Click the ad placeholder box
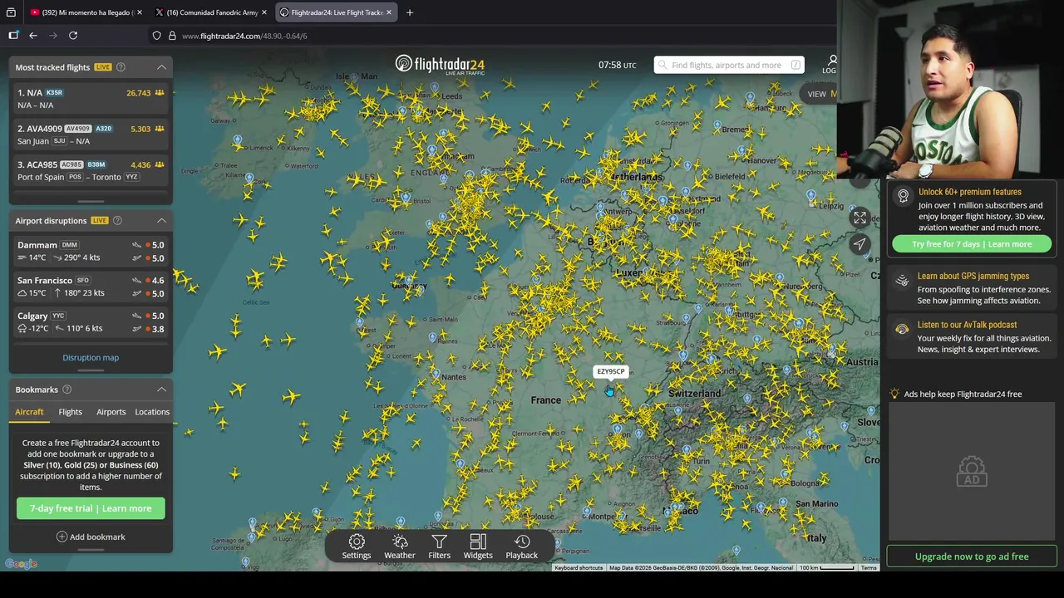The width and height of the screenshot is (1064, 598). [972, 471]
